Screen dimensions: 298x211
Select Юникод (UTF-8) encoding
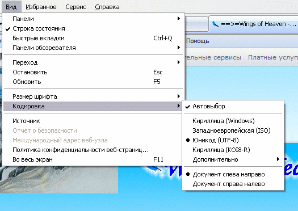233,140
